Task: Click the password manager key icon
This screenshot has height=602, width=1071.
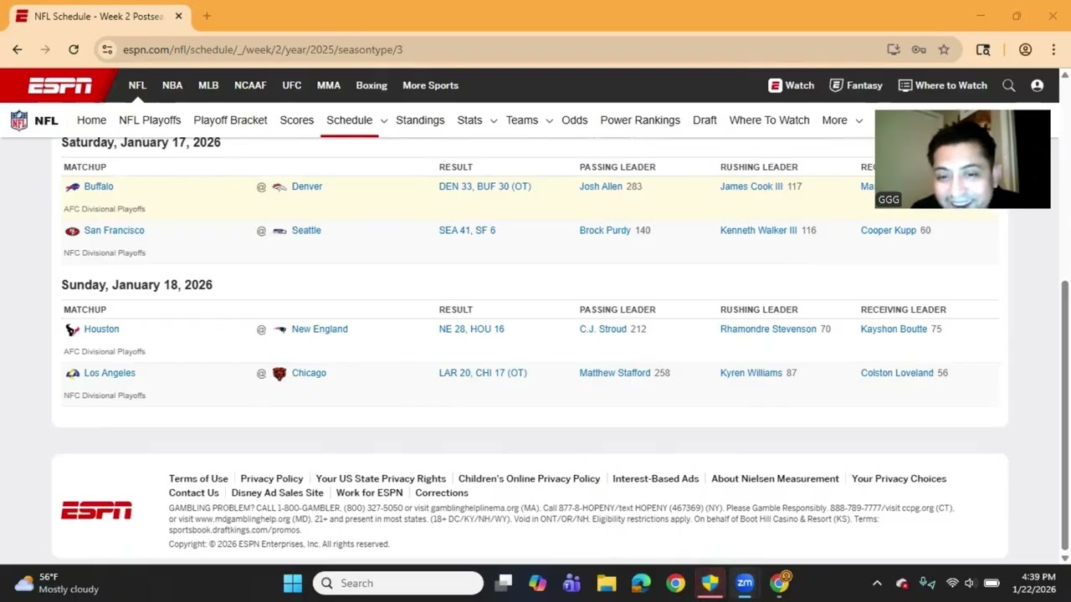Action: click(919, 49)
